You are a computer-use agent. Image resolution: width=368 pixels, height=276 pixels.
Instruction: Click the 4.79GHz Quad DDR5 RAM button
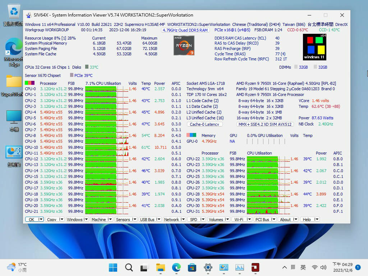click(x=185, y=30)
